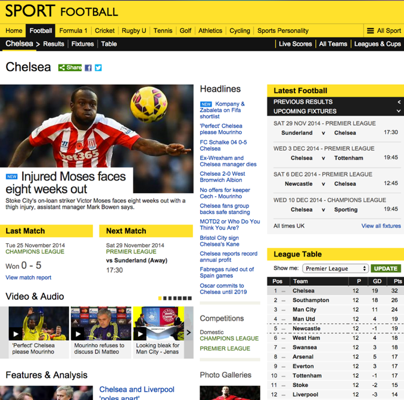Viewport: 404px width, 400px height.
Task: Go to the Fixtures sub-navigation item
Action: point(82,44)
